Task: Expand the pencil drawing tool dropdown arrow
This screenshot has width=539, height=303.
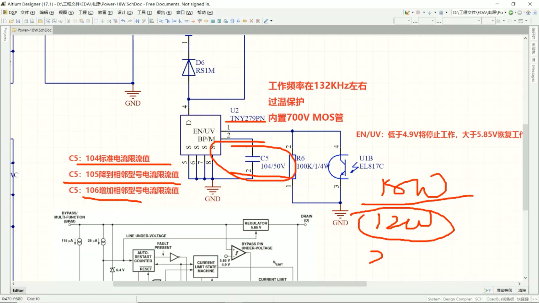Action: 271,21
